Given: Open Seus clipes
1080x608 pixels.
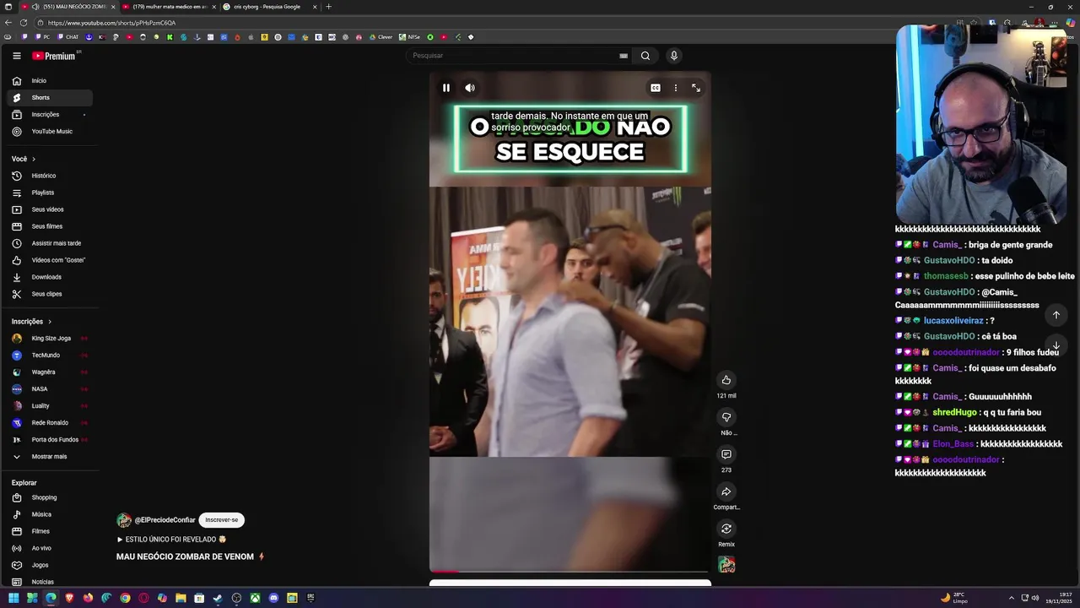Looking at the screenshot, I should (x=50, y=294).
